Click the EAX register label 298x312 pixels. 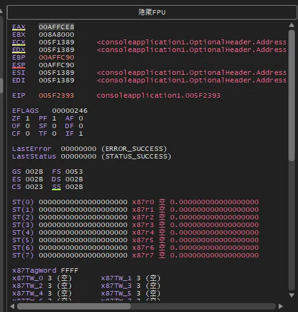[18, 27]
